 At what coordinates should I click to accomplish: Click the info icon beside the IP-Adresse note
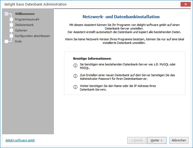pyautogui.click(x=75, y=87)
